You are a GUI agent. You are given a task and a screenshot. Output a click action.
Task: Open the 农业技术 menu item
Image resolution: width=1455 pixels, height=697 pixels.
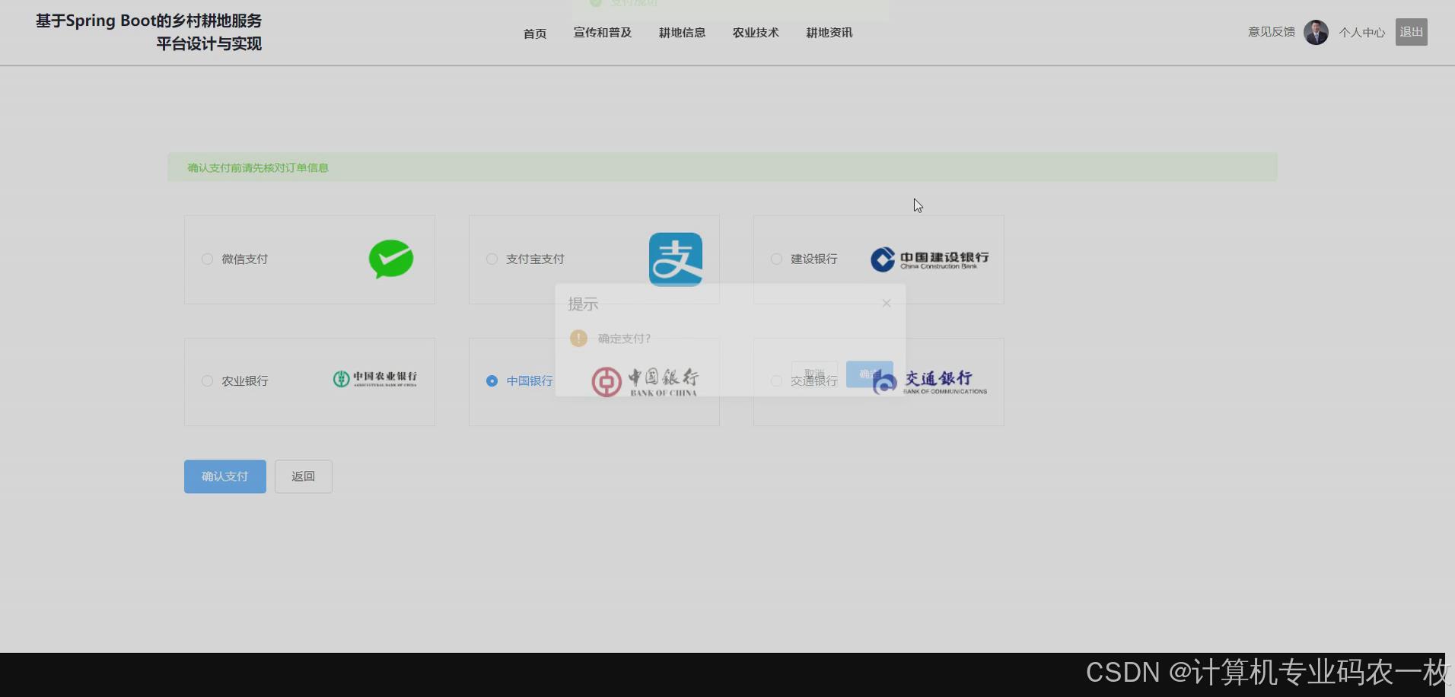pos(756,33)
